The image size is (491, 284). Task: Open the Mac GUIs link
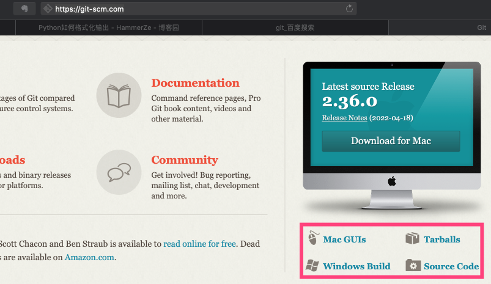pos(344,239)
